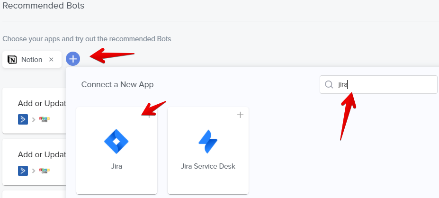Click Zoho CRM icon in first bot card
The image size is (439, 198).
[x=44, y=119]
